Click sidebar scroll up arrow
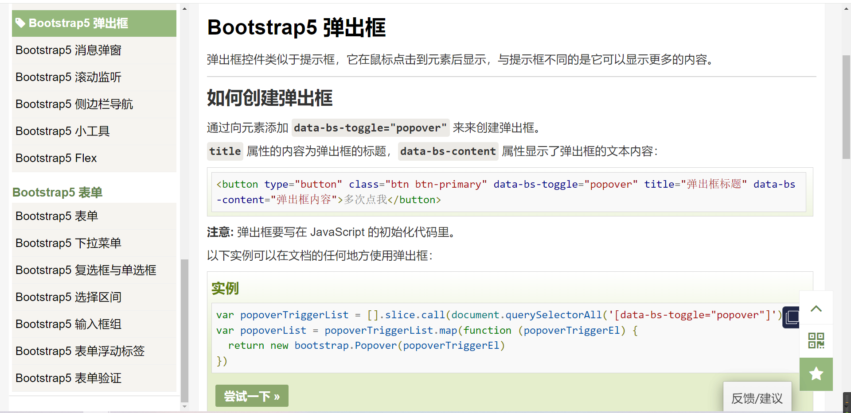851x413 pixels. pyautogui.click(x=184, y=8)
